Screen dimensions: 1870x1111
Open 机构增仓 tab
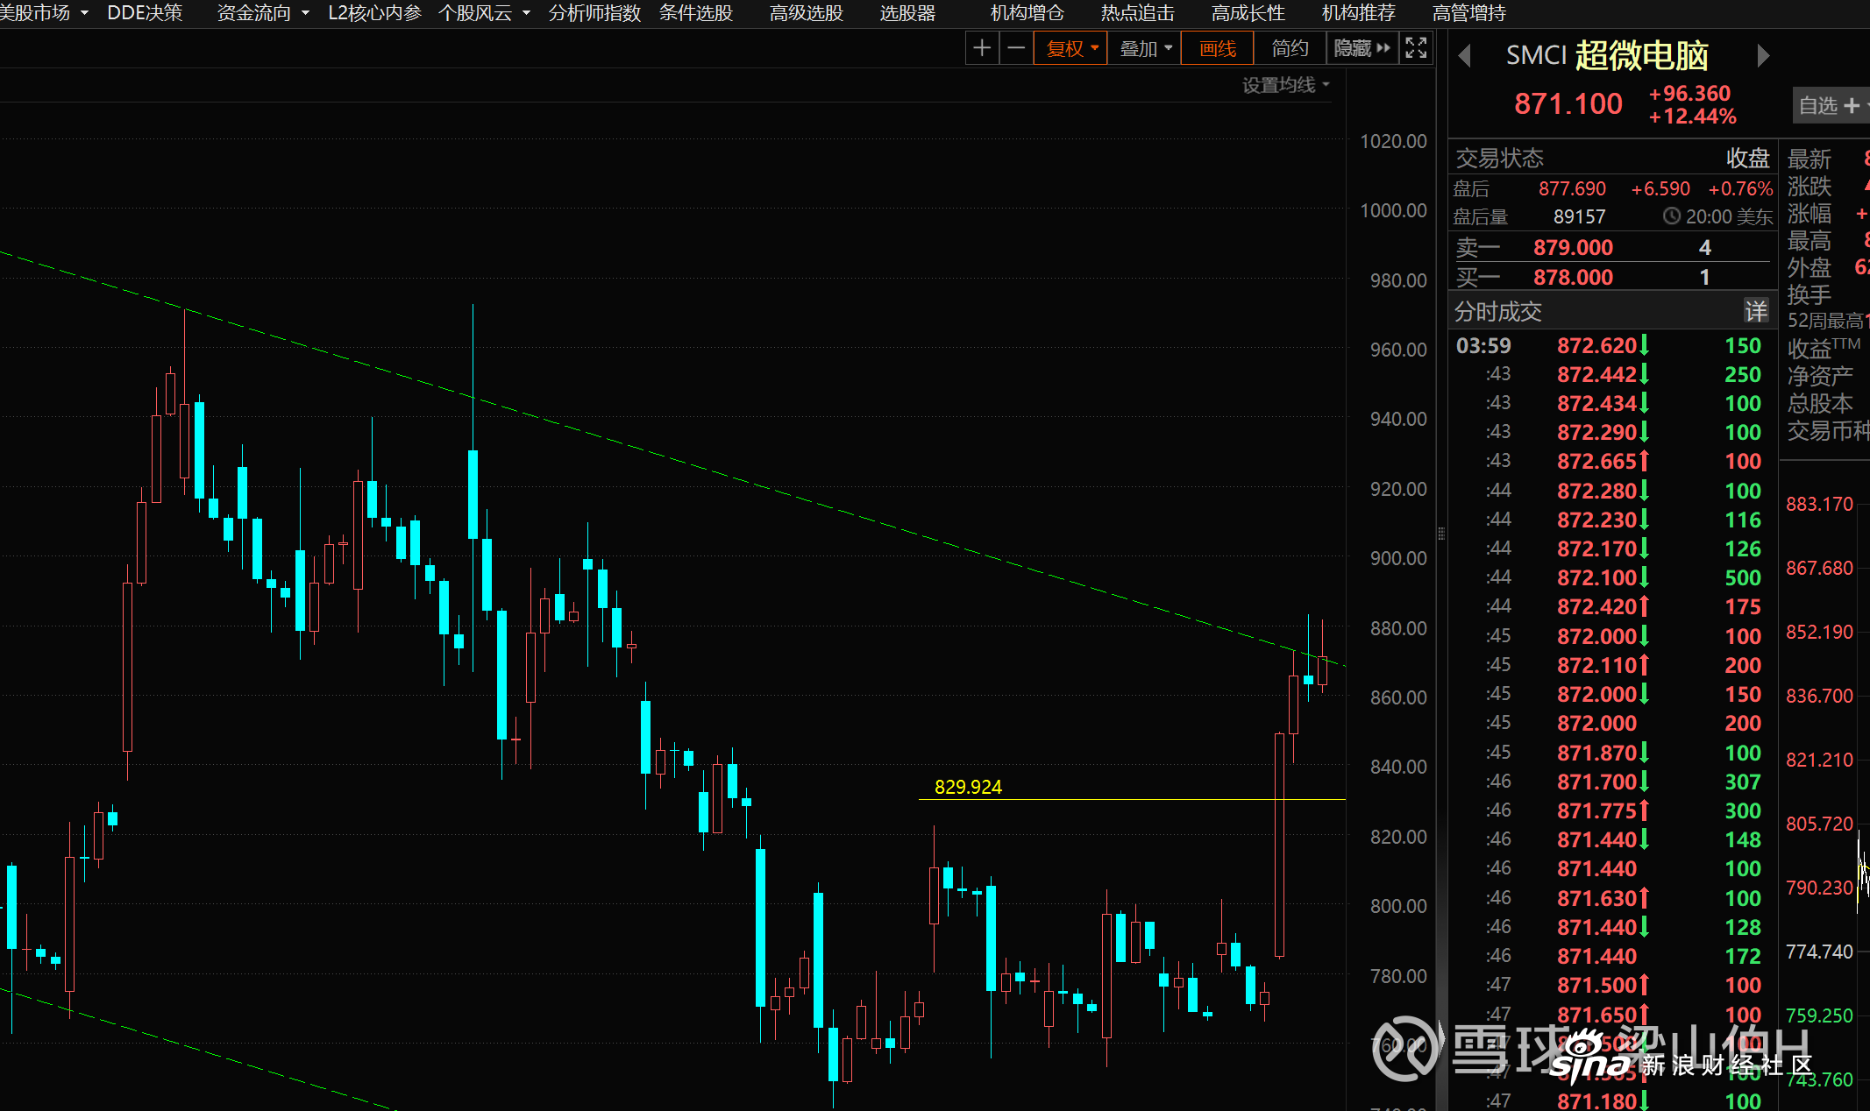1027,13
